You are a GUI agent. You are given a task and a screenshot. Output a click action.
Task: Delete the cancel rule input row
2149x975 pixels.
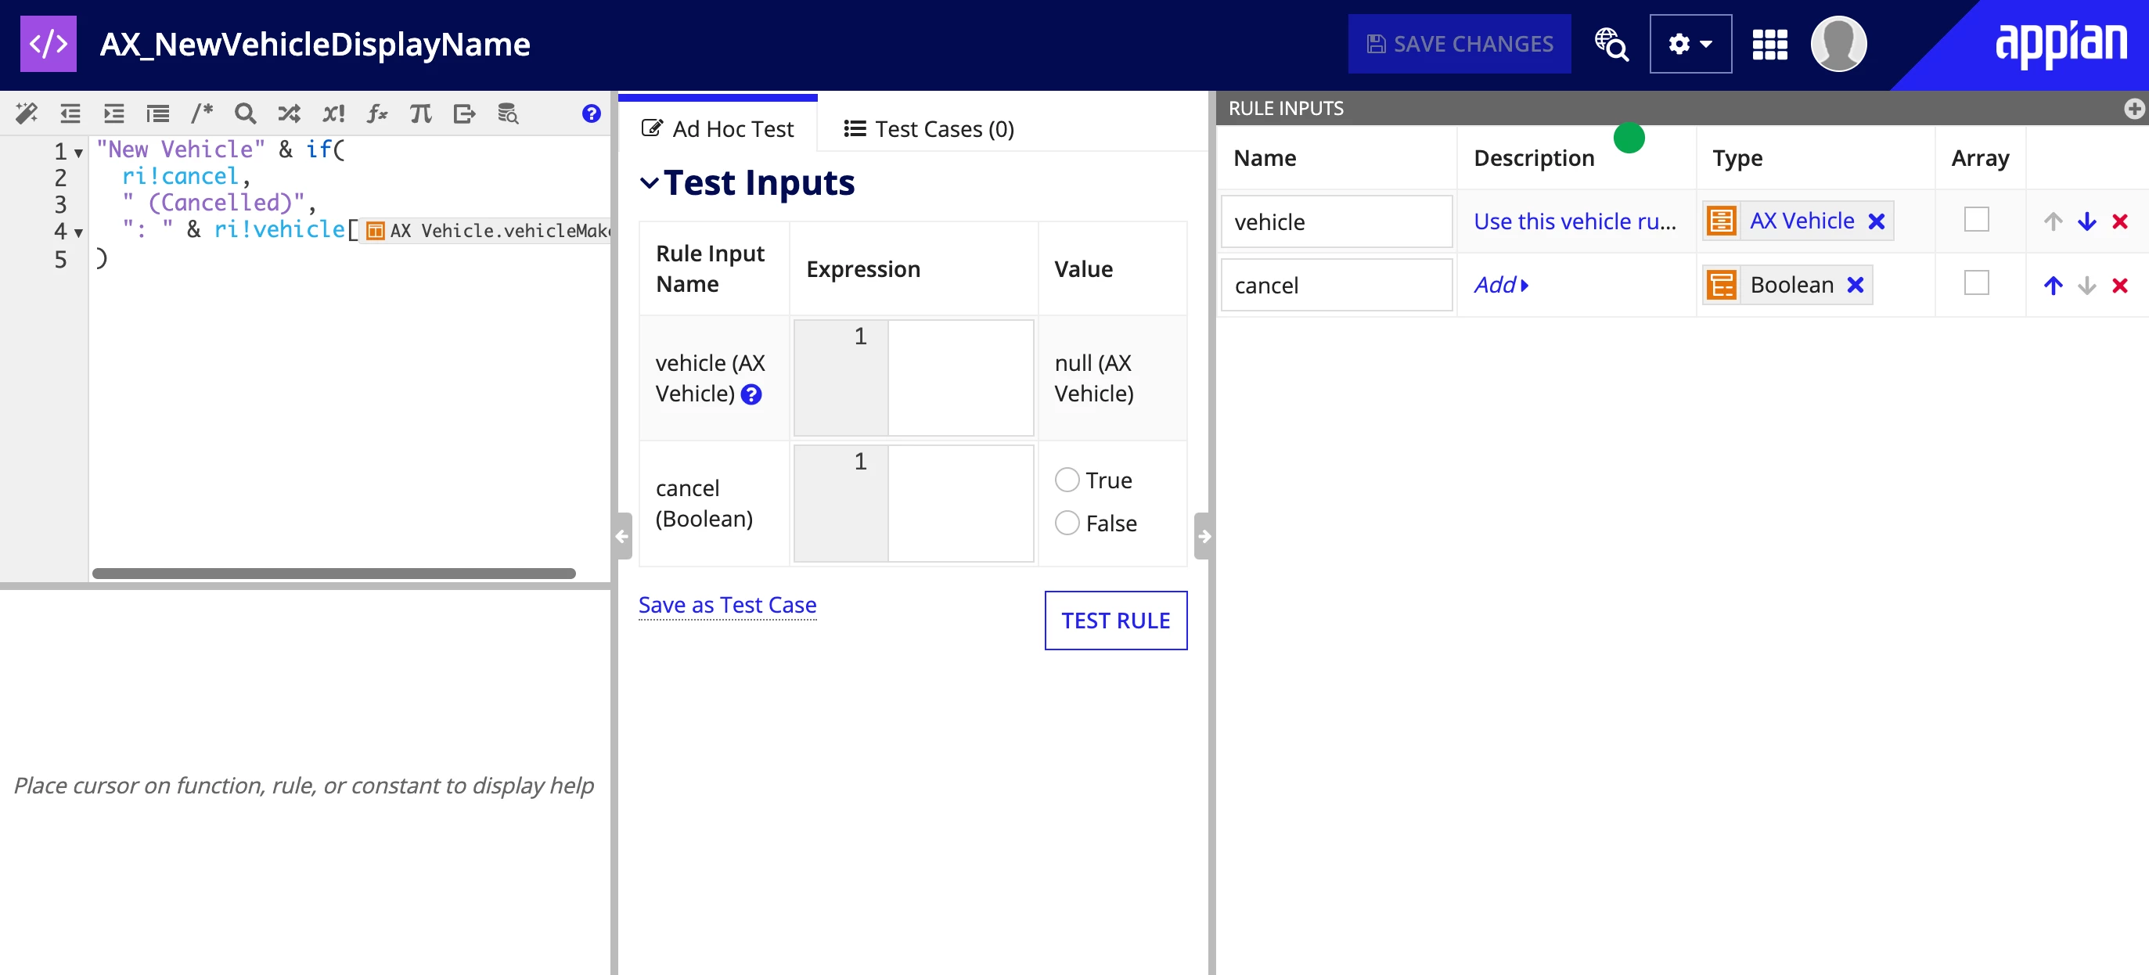pos(2120,286)
